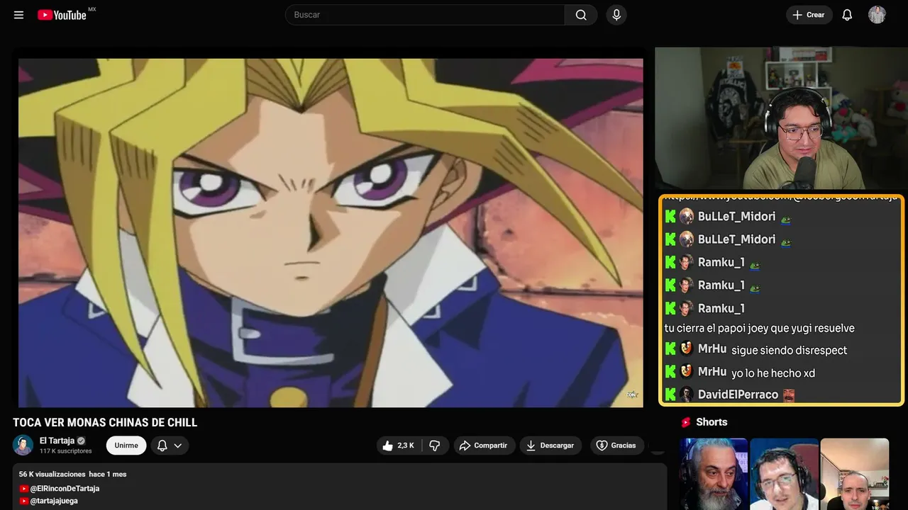The image size is (908, 510).
Task: Click the YouTube icon beside @ElRinconDeTartaja
Action: 24,489
